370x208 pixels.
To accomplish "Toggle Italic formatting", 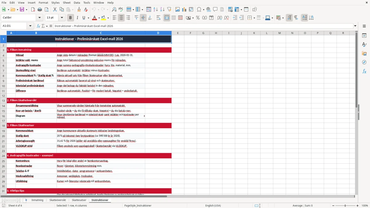I will (77, 18).
